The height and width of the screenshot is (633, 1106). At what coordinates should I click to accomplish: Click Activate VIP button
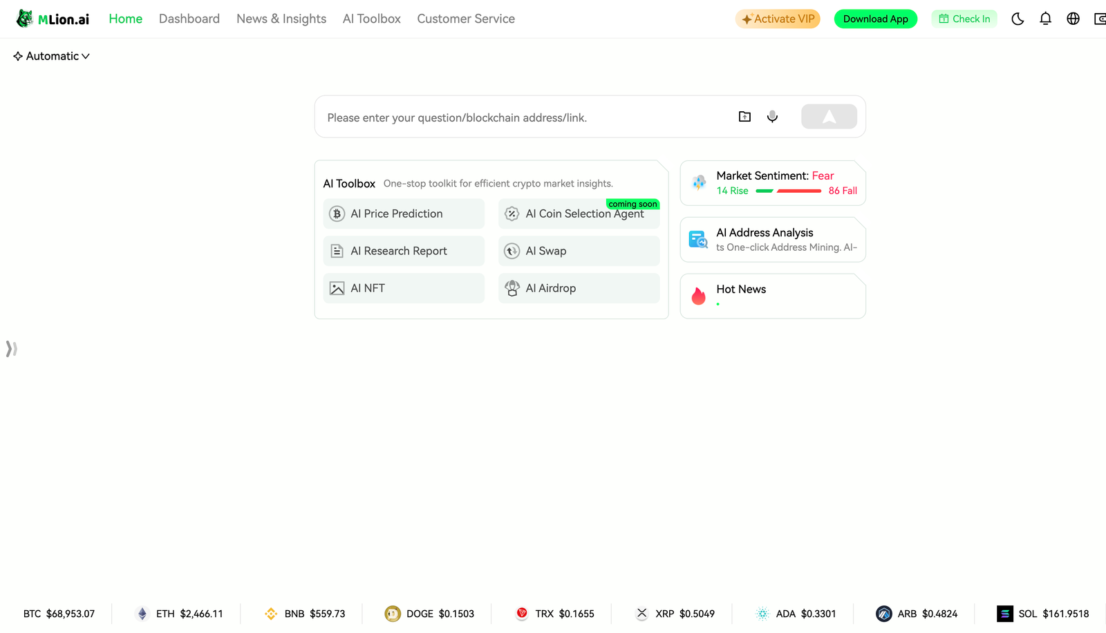(x=778, y=19)
